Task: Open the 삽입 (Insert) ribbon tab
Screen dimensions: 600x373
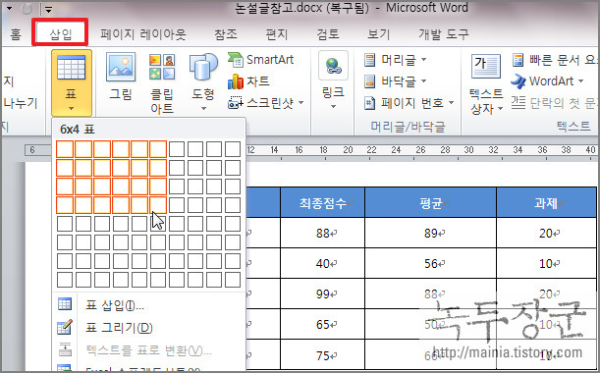Action: click(x=61, y=34)
